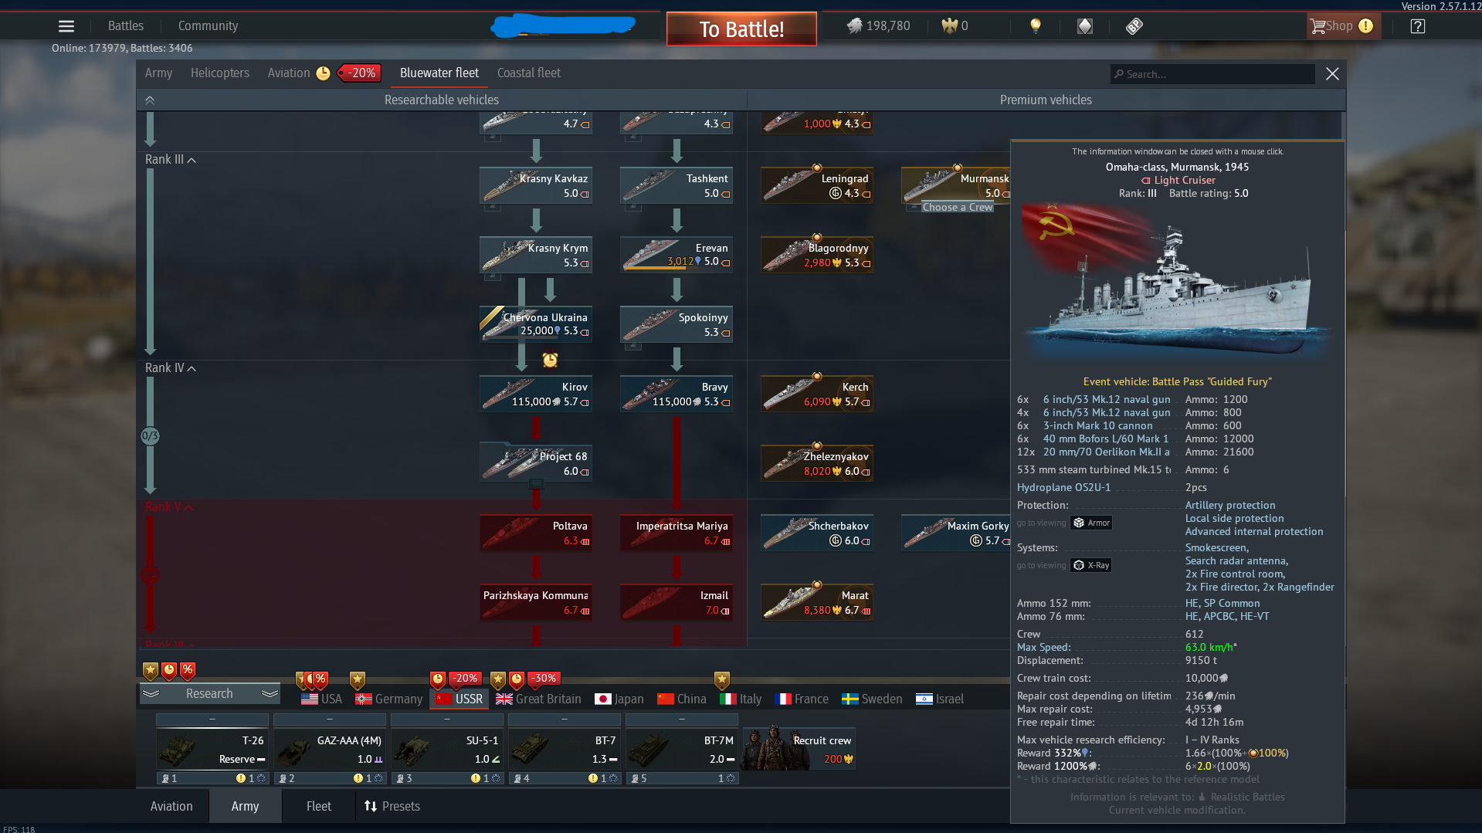1482x833 pixels.
Task: Click the percent badge above Research panel
Action: [x=188, y=671]
